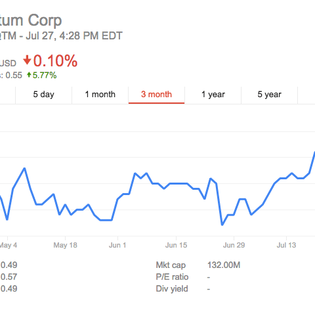Click the 132.00M market cap value

point(224,265)
